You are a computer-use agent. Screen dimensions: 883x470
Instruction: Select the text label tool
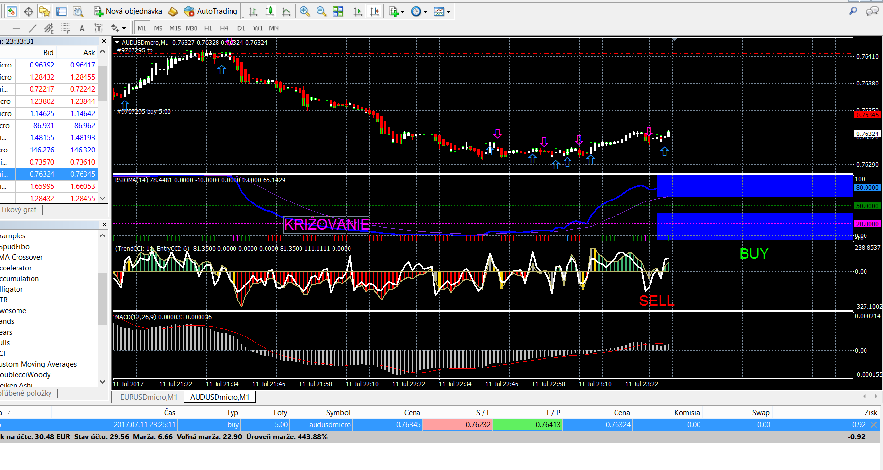point(99,28)
